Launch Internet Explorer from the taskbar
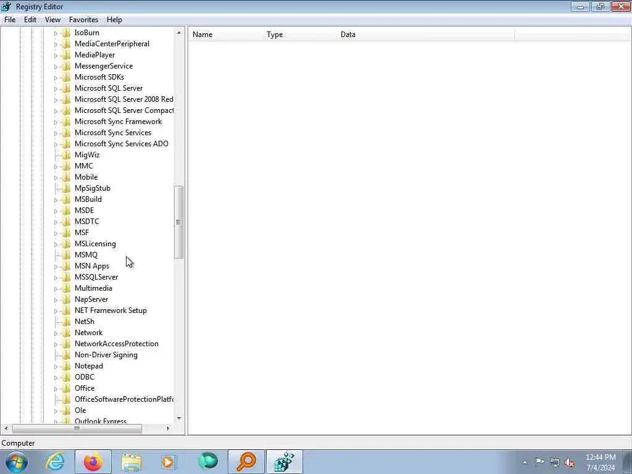This screenshot has height=474, width=632. click(55, 462)
